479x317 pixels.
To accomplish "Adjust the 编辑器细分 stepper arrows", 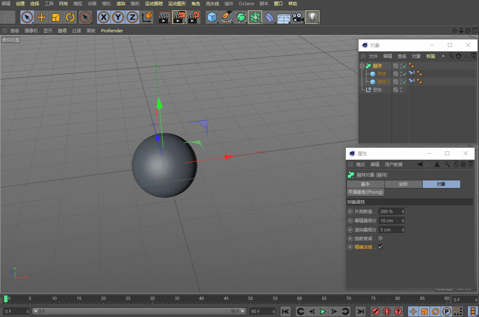I will (x=403, y=221).
